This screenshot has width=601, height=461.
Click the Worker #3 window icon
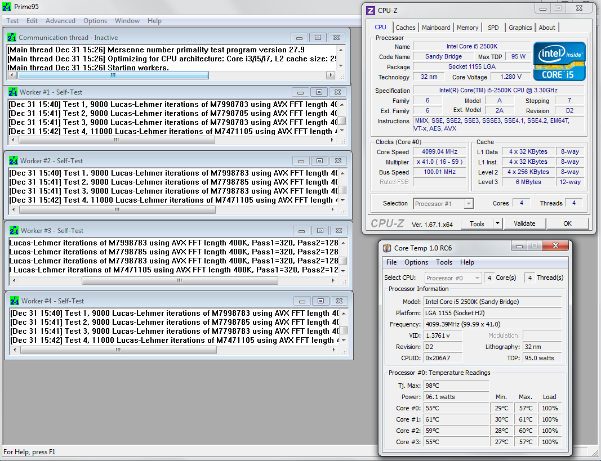14,230
